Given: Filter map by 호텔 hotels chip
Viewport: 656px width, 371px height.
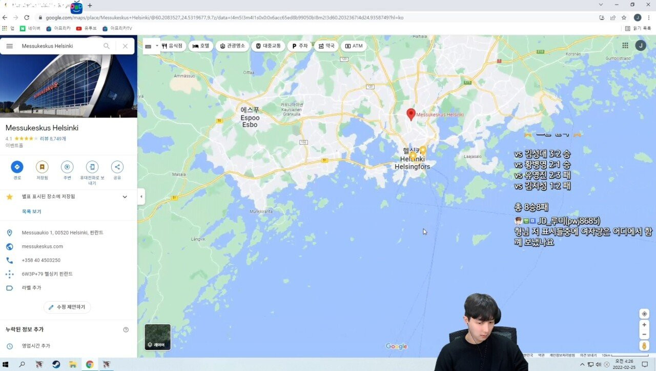Looking at the screenshot, I should 201,46.
